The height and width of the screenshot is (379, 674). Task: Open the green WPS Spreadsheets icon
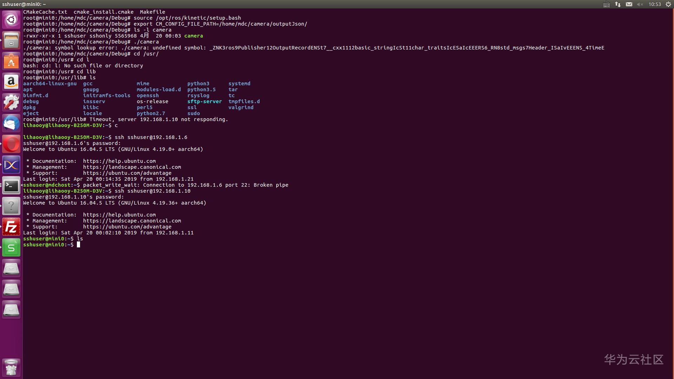(11, 248)
